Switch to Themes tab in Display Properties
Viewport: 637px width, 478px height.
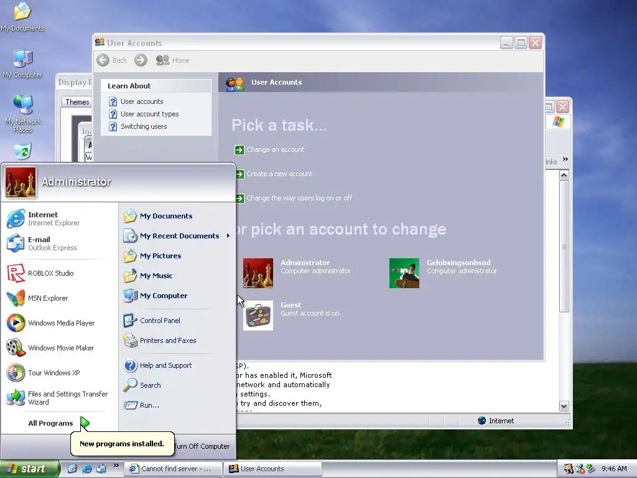pos(77,101)
